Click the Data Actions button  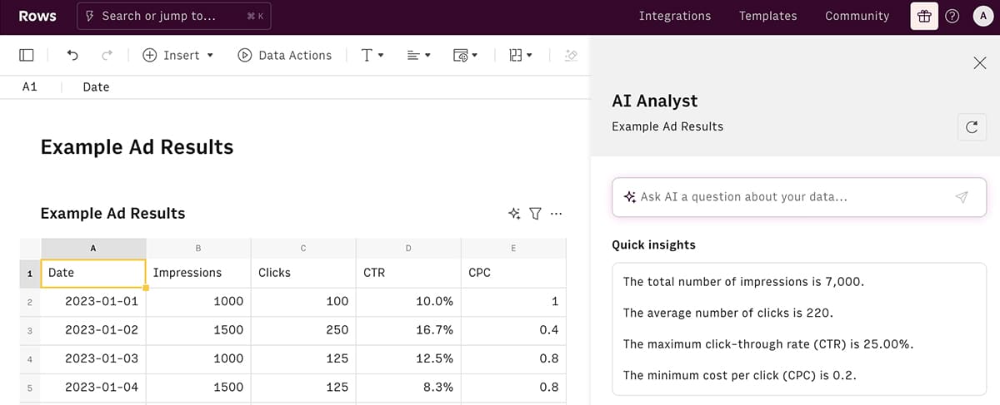click(285, 55)
